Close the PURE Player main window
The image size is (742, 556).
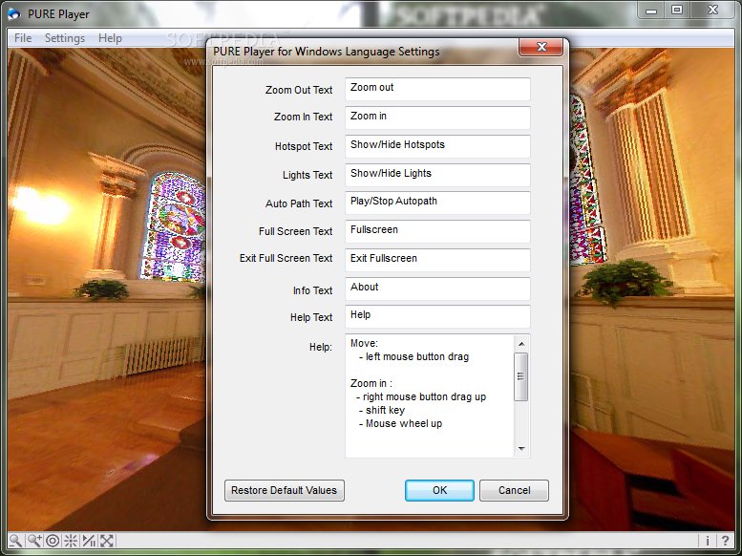pyautogui.click(x=712, y=11)
